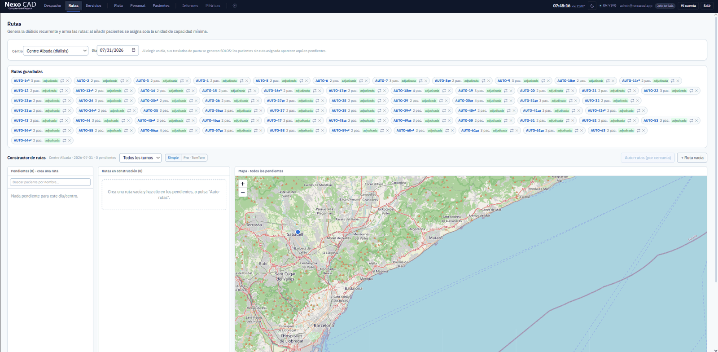The height and width of the screenshot is (352, 718).
Task: Switch route builder to Simple mode
Action: (x=173, y=158)
